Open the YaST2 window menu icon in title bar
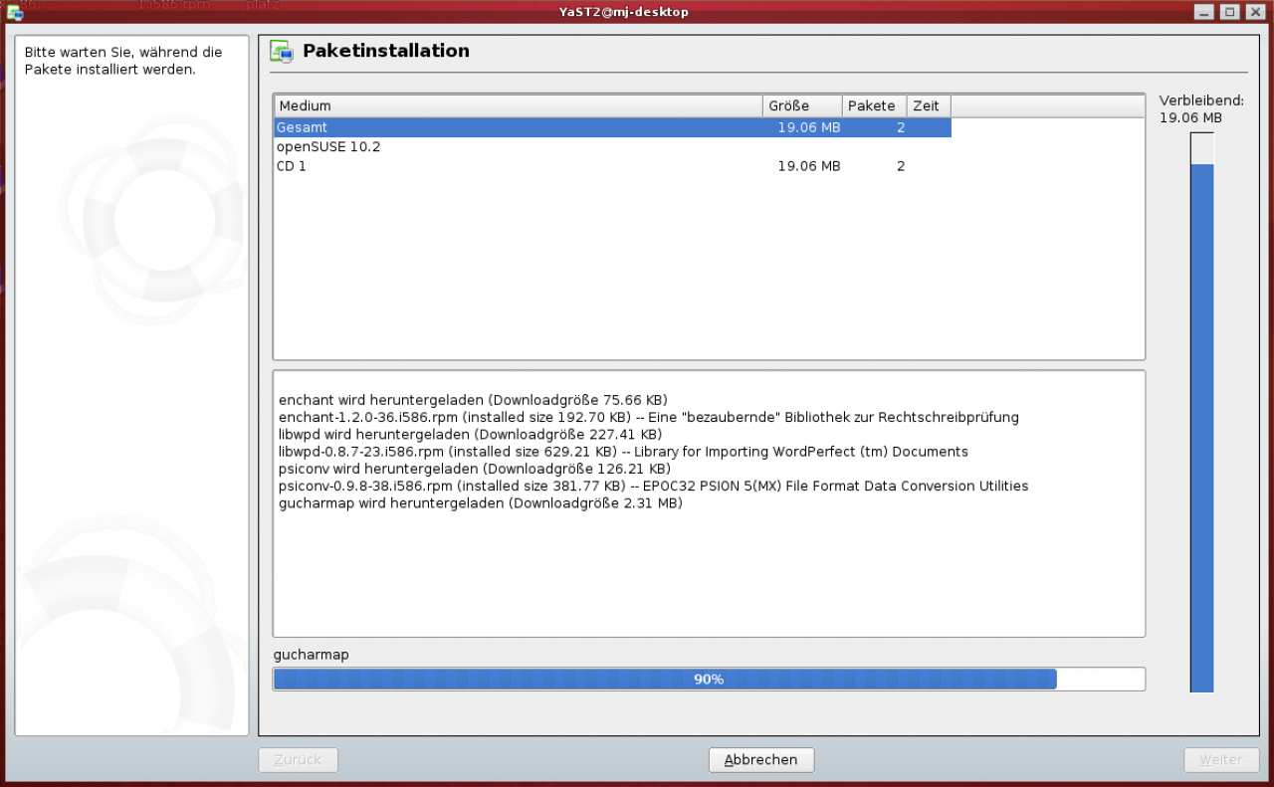The height and width of the screenshot is (787, 1274). pyautogui.click(x=15, y=12)
